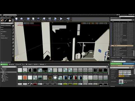Click viewport scale snap control

pyautogui.click(x=101, y=23)
